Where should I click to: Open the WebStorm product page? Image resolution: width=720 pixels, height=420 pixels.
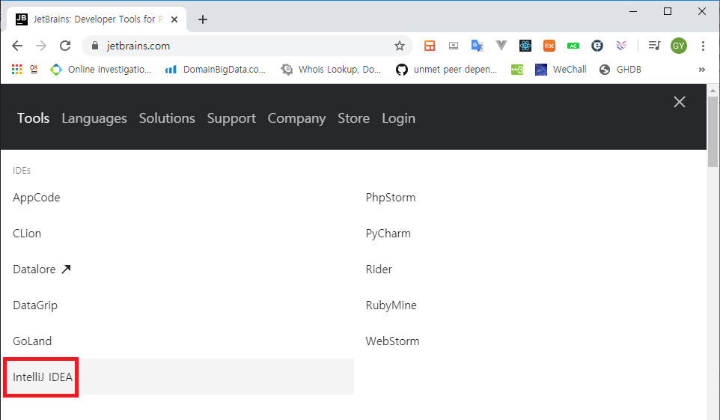pos(393,341)
